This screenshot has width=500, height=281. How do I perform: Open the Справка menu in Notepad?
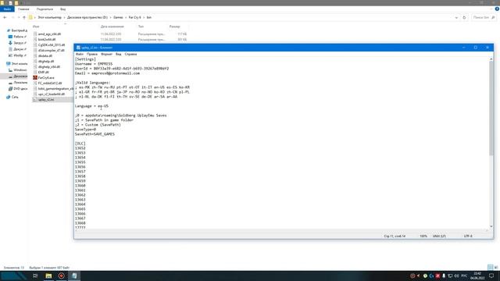click(130, 54)
